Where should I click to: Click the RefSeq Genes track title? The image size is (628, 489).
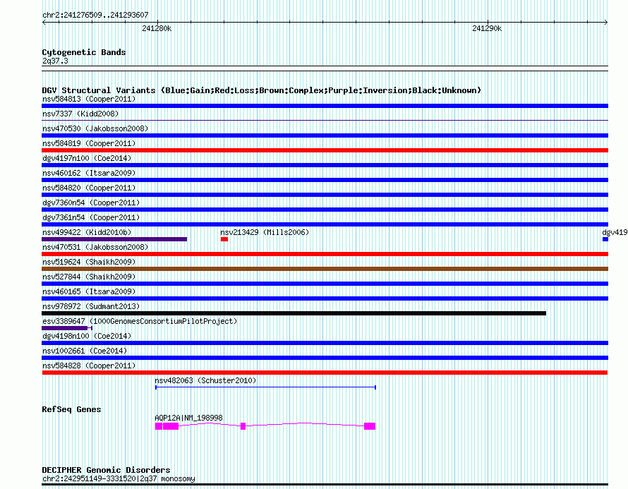tap(71, 409)
